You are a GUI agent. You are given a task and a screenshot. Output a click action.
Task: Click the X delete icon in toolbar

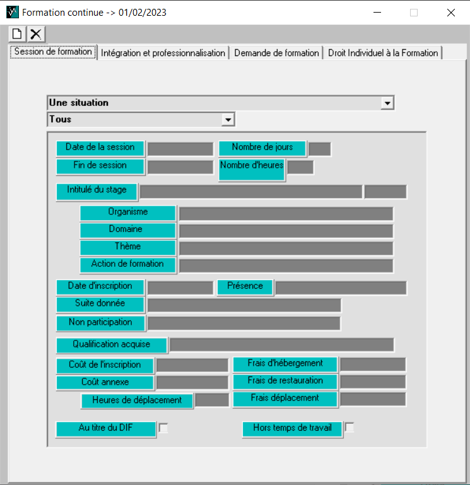click(37, 35)
